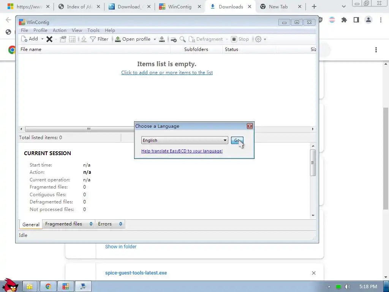Open Chrome profile avatar icon
389x292 pixels.
[x=368, y=20]
